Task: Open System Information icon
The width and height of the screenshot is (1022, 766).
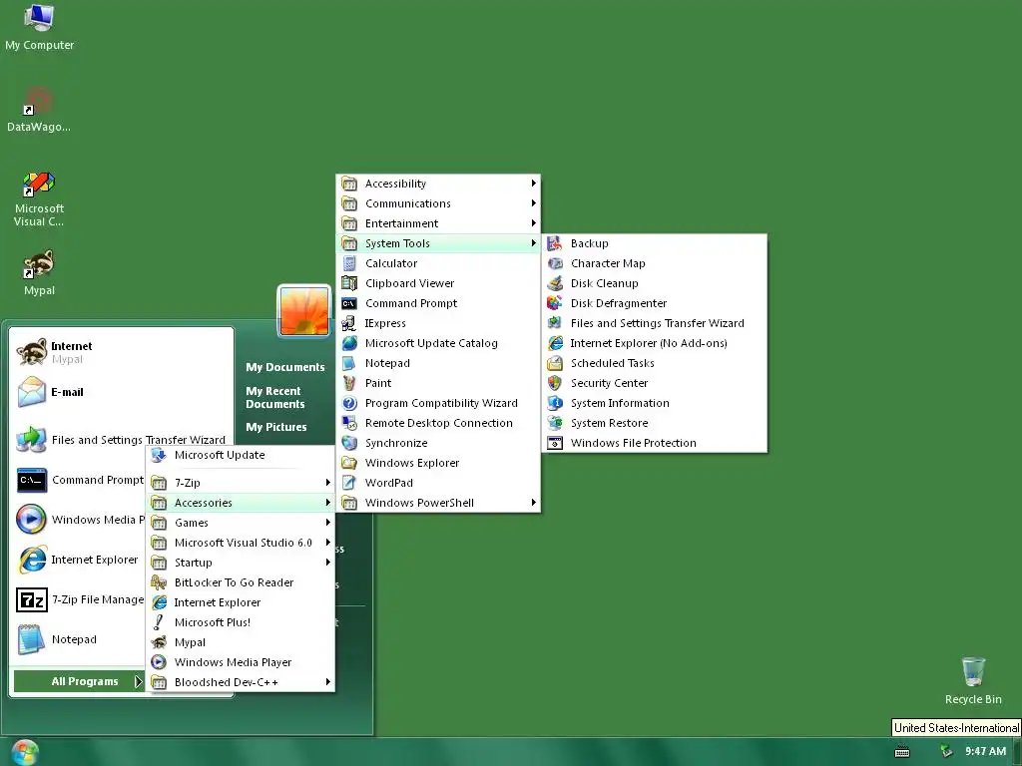Action: pyautogui.click(x=555, y=403)
